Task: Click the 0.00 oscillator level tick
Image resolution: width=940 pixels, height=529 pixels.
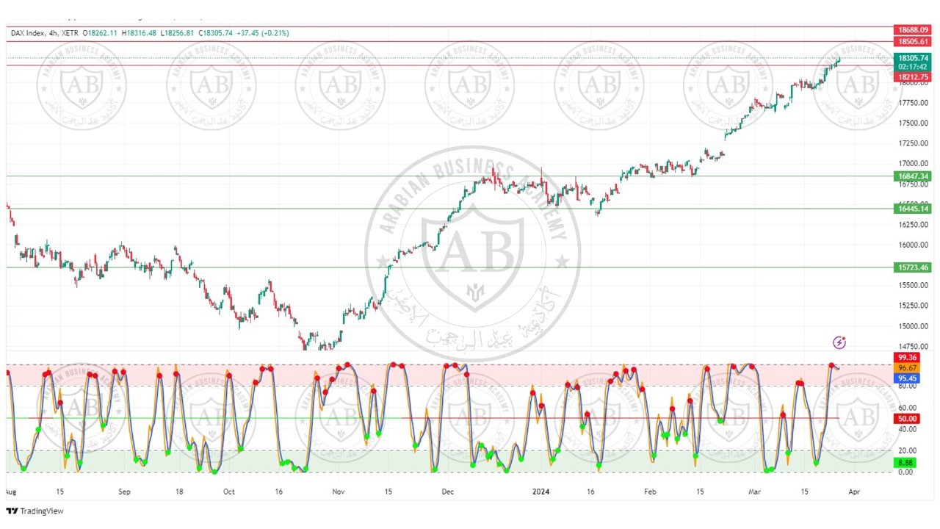Action: click(904, 472)
